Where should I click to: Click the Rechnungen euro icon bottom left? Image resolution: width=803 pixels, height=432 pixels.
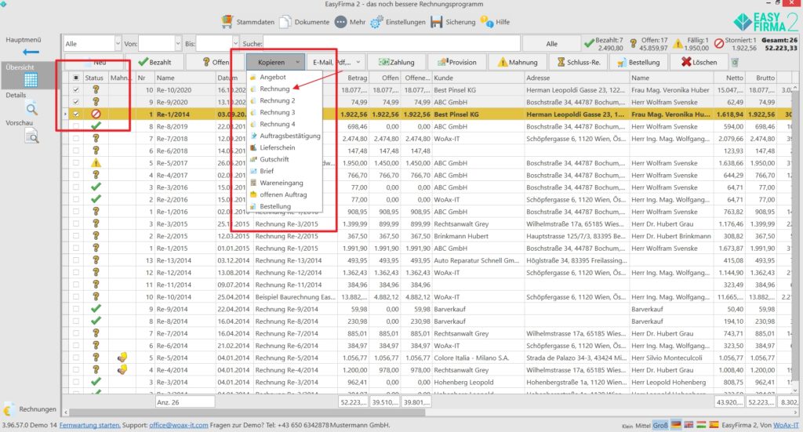[x=8, y=409]
